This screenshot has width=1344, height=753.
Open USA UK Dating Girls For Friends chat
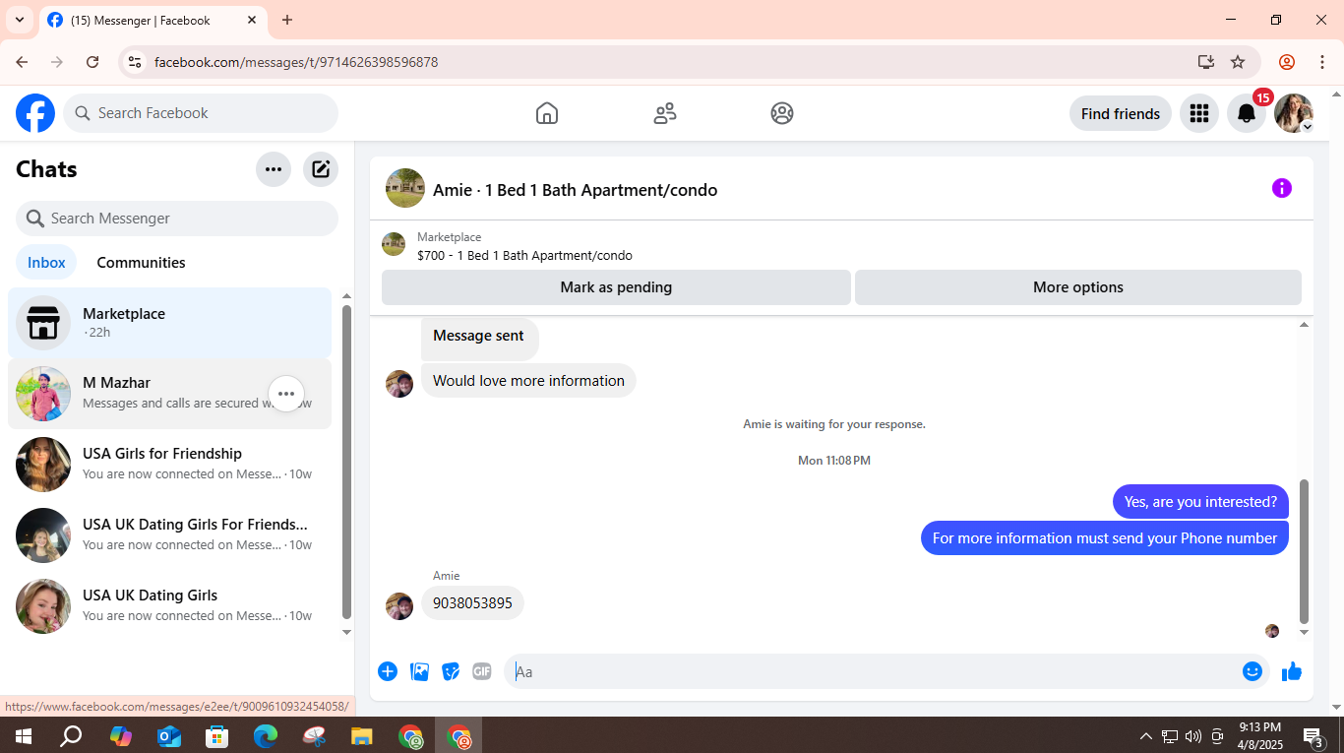(x=169, y=535)
